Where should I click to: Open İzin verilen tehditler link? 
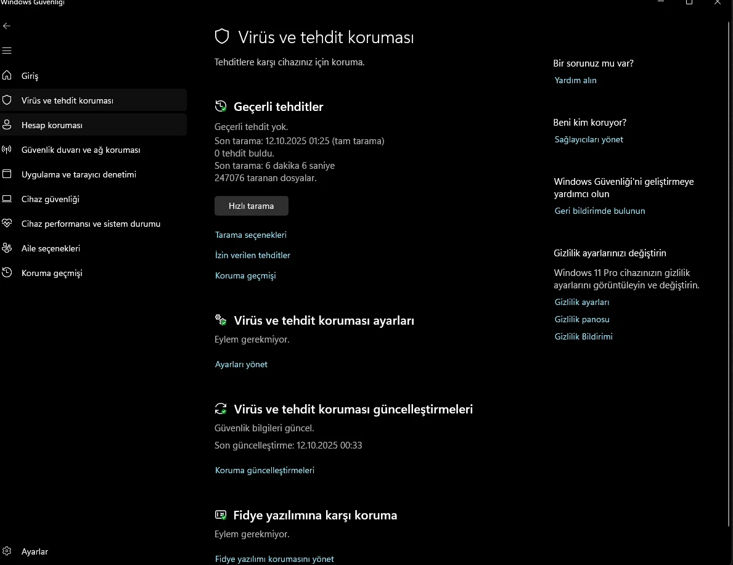click(x=252, y=255)
